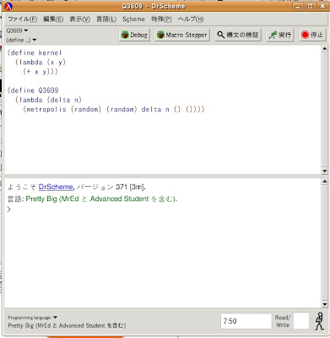This screenshot has height=338, width=330.
Task: Click the '>' prompt in interactions
Action: pyautogui.click(x=9, y=209)
